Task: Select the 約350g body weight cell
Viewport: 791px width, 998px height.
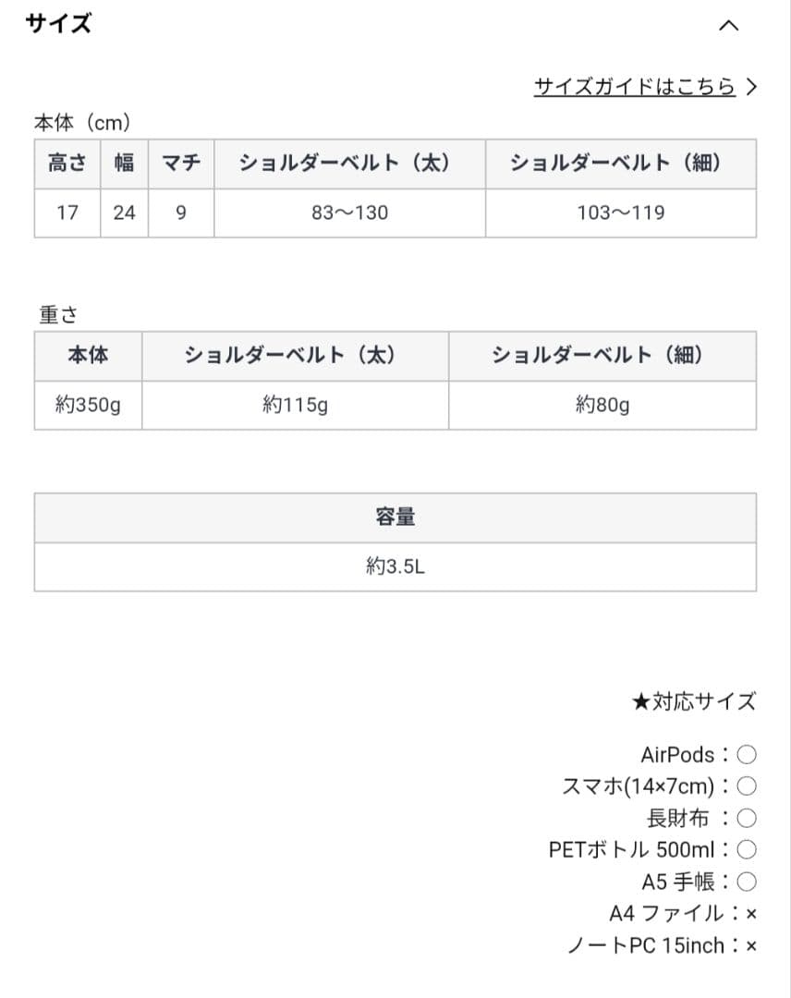Action: (x=88, y=405)
